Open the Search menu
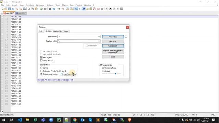The image size is (219, 123). pyautogui.click(x=14, y=5)
